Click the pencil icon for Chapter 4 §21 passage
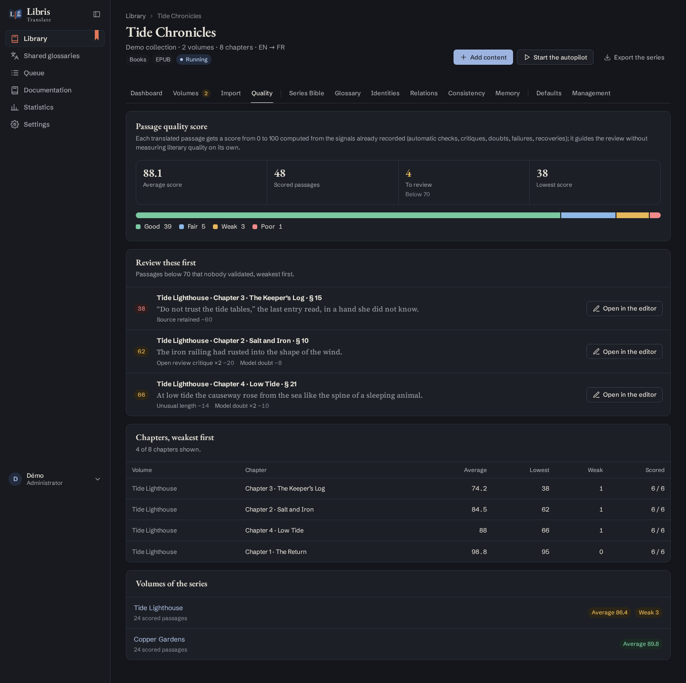This screenshot has height=683, width=686. click(x=596, y=395)
